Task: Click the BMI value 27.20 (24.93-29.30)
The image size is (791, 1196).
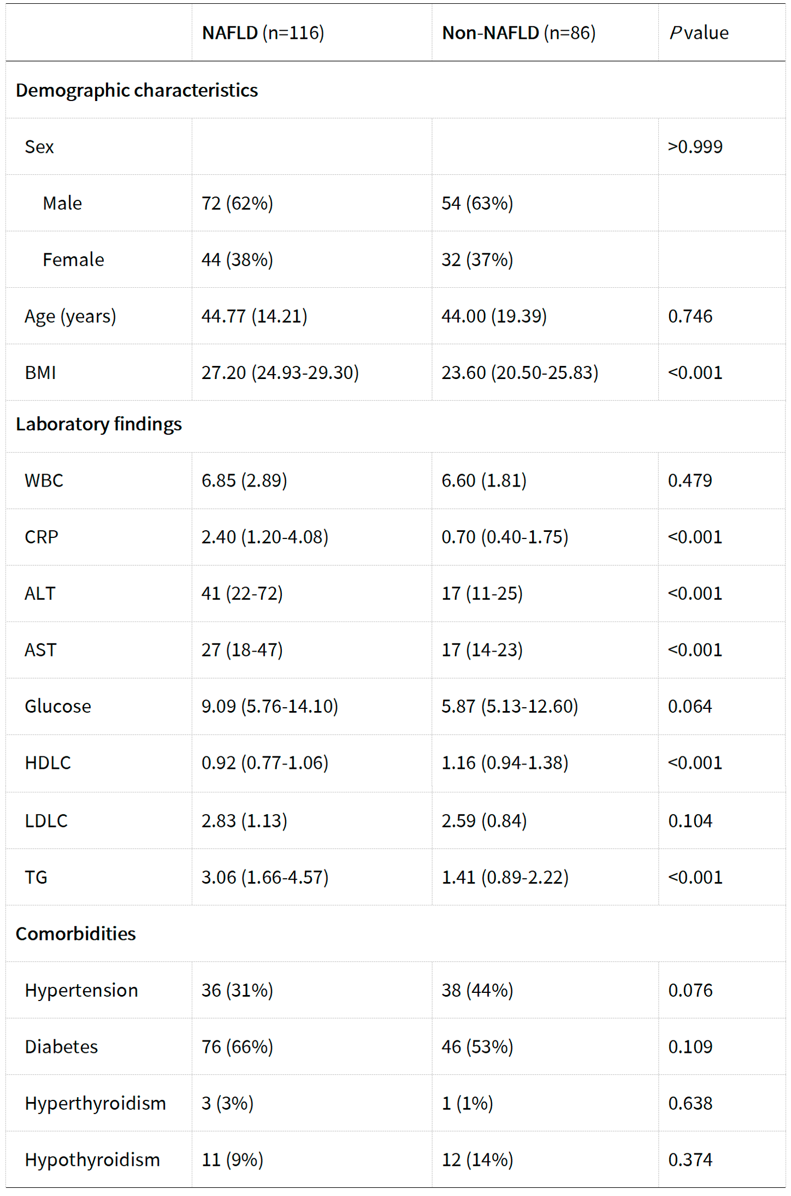Action: (x=280, y=372)
